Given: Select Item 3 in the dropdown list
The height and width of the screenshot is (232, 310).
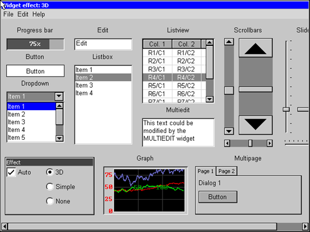Looking at the screenshot, I should click(31, 122).
